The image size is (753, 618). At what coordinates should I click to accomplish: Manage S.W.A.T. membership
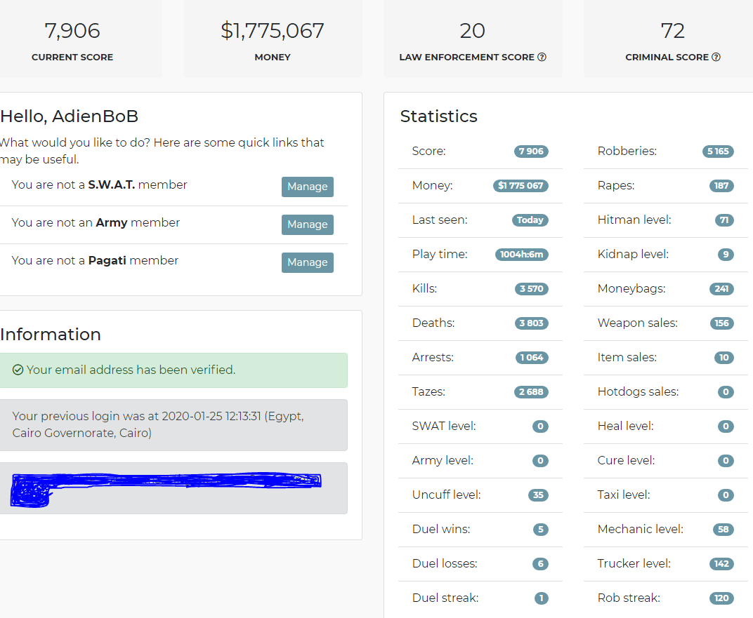(308, 187)
